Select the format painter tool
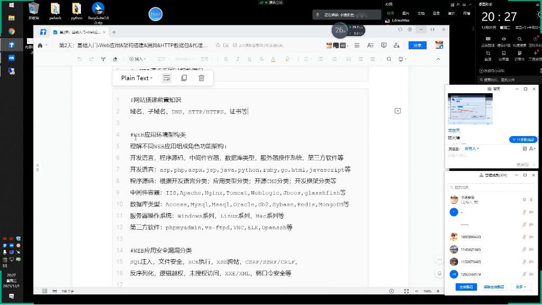The width and height of the screenshot is (542, 305). click(x=103, y=59)
